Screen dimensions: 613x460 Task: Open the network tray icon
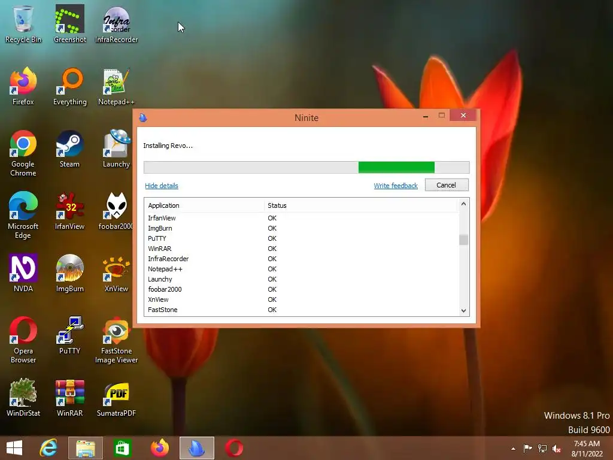point(542,448)
